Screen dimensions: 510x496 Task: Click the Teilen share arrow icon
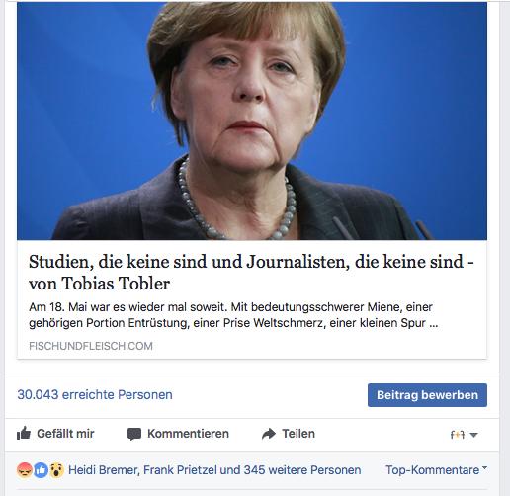269,434
